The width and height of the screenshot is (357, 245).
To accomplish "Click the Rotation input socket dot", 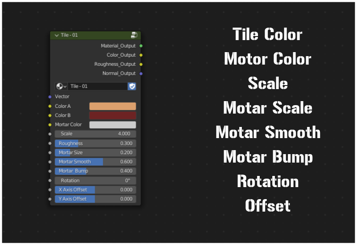I will pyautogui.click(x=50, y=181).
